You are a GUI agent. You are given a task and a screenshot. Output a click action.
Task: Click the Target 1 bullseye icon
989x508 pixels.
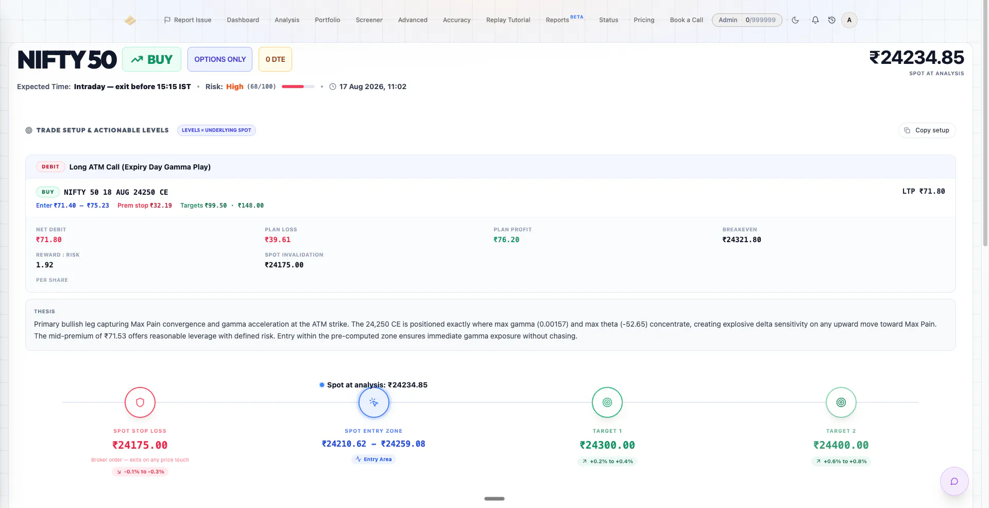point(607,402)
